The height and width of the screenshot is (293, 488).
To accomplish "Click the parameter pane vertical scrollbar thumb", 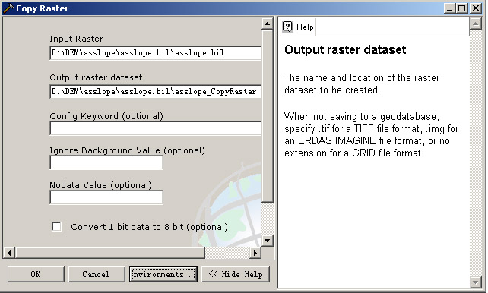I will 268,116.
